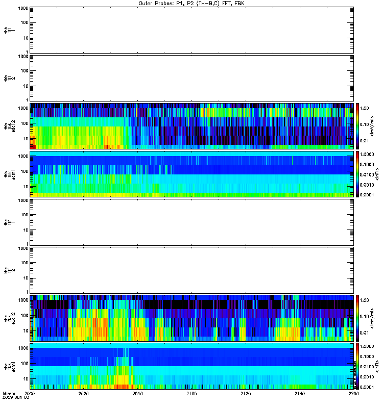The width and height of the screenshot is (383, 408).
Task: Click the 10 y-tick of thb fbk edc12 panel
Action: coord(26,139)
